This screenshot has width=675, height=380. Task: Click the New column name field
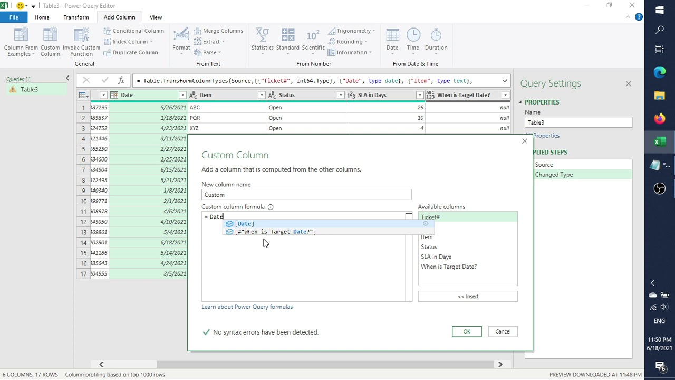coord(306,195)
